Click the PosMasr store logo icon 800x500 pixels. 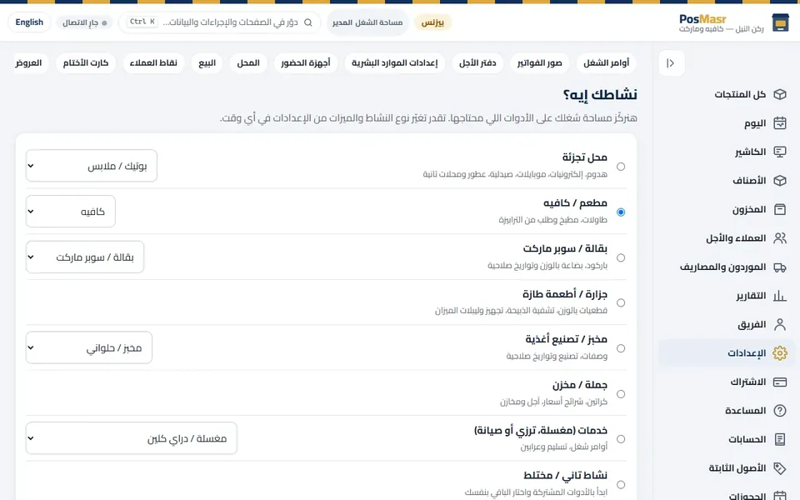780,22
